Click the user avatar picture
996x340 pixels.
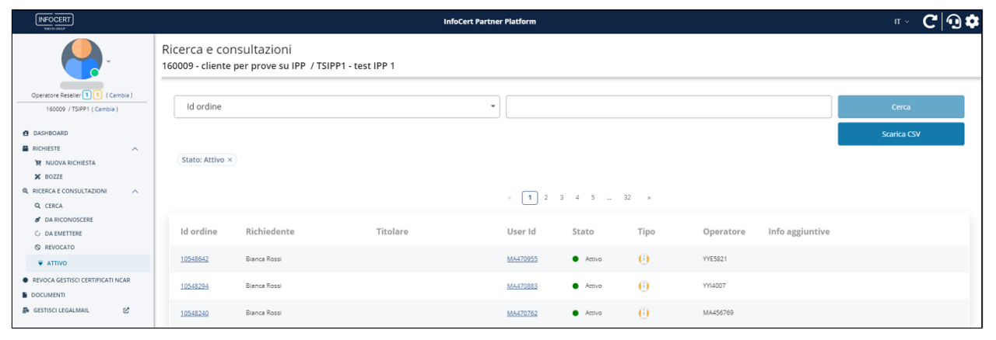[82, 59]
